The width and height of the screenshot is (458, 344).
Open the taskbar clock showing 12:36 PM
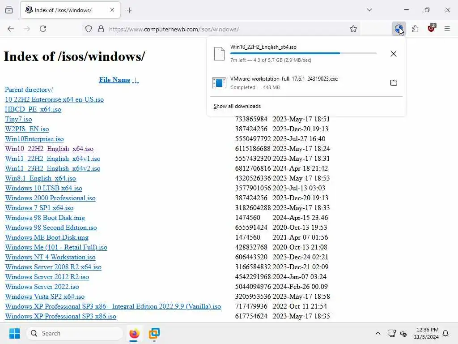tap(426, 333)
